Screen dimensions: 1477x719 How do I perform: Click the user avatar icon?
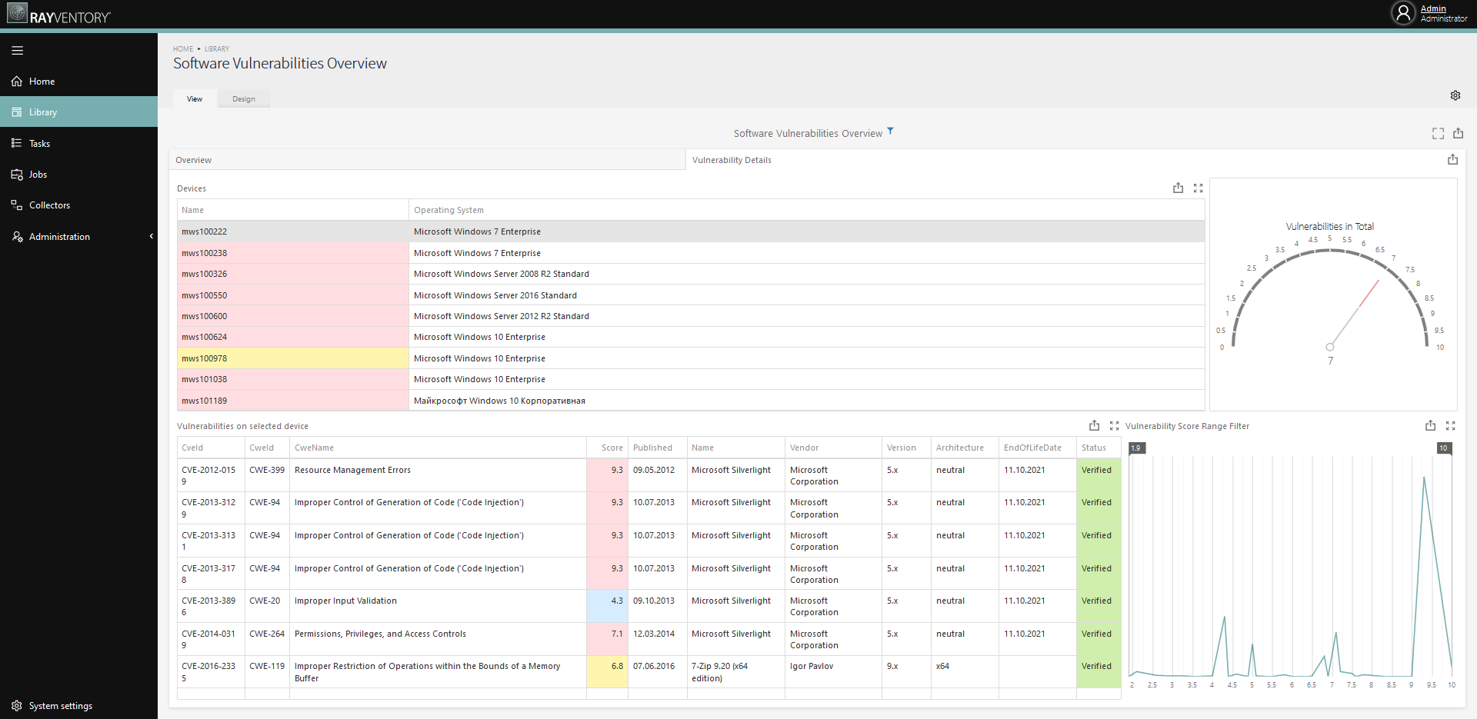point(1403,13)
